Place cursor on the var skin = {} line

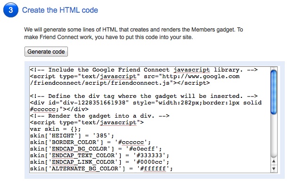coord(56,129)
